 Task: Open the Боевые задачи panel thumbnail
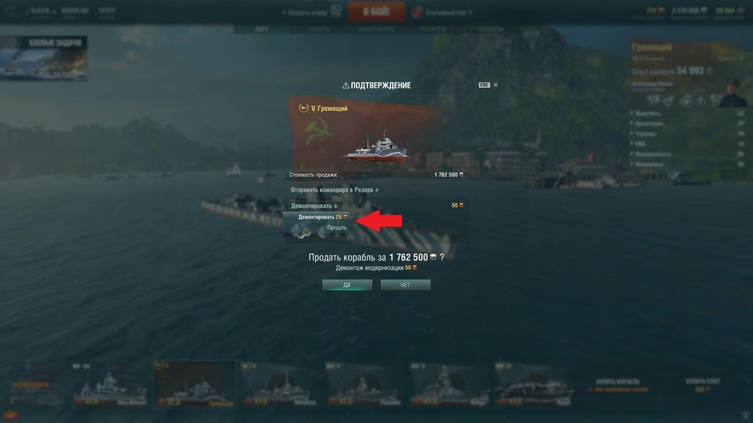pos(44,58)
